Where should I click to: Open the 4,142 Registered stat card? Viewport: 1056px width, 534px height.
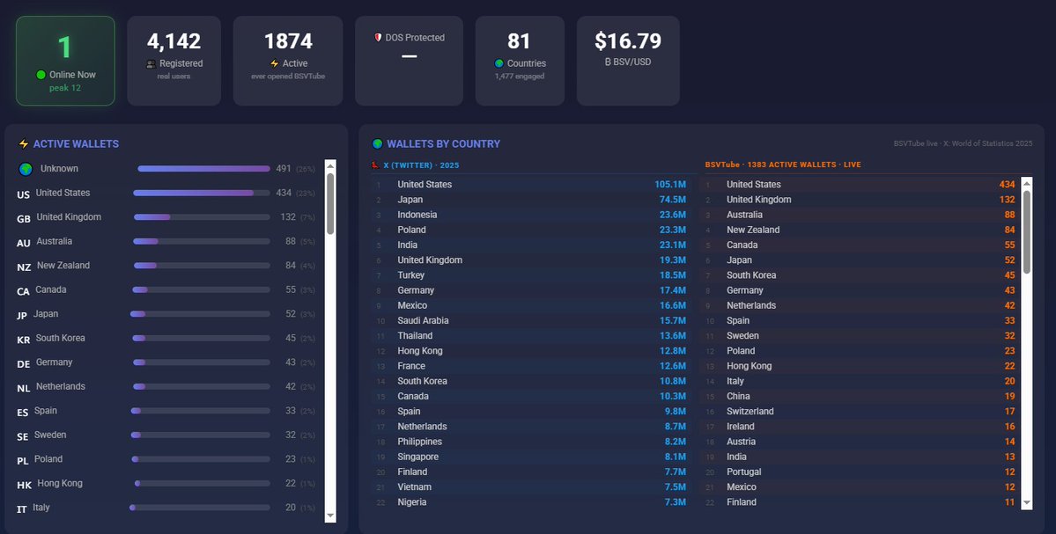(x=174, y=61)
